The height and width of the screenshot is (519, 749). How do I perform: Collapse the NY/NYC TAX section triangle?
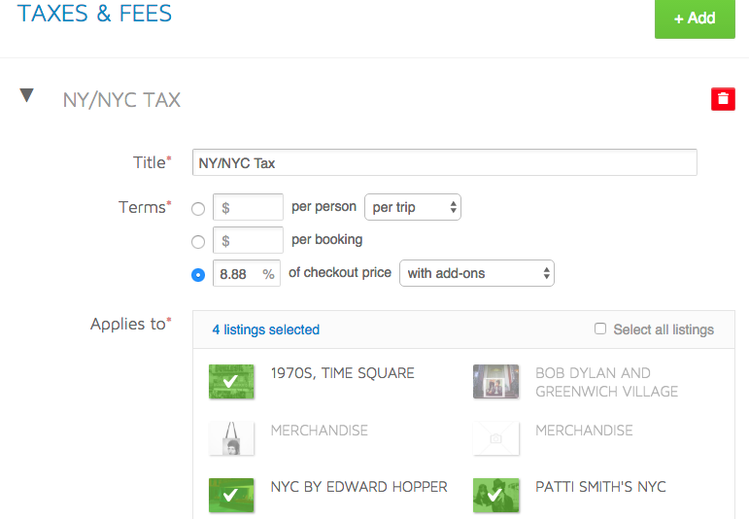point(27,95)
